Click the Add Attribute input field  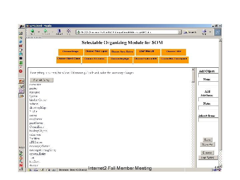click(x=208, y=99)
